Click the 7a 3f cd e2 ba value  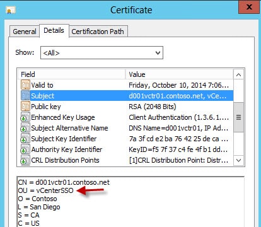[178, 139]
